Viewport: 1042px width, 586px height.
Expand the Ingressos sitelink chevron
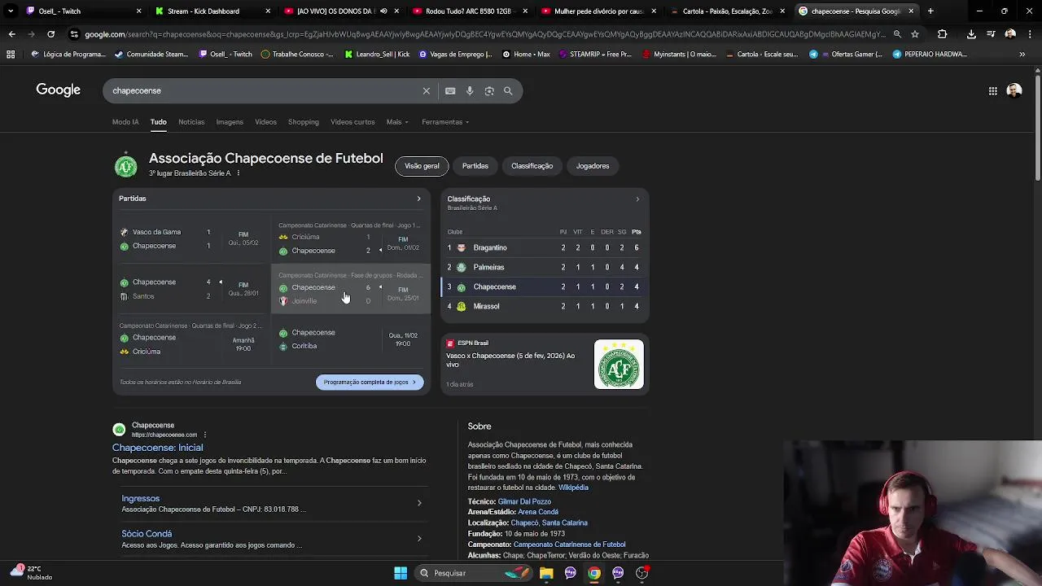pyautogui.click(x=419, y=503)
